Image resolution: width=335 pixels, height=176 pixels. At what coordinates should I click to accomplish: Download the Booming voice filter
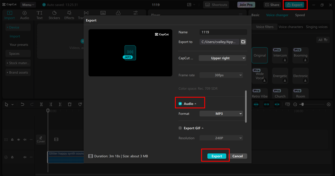[305, 60]
